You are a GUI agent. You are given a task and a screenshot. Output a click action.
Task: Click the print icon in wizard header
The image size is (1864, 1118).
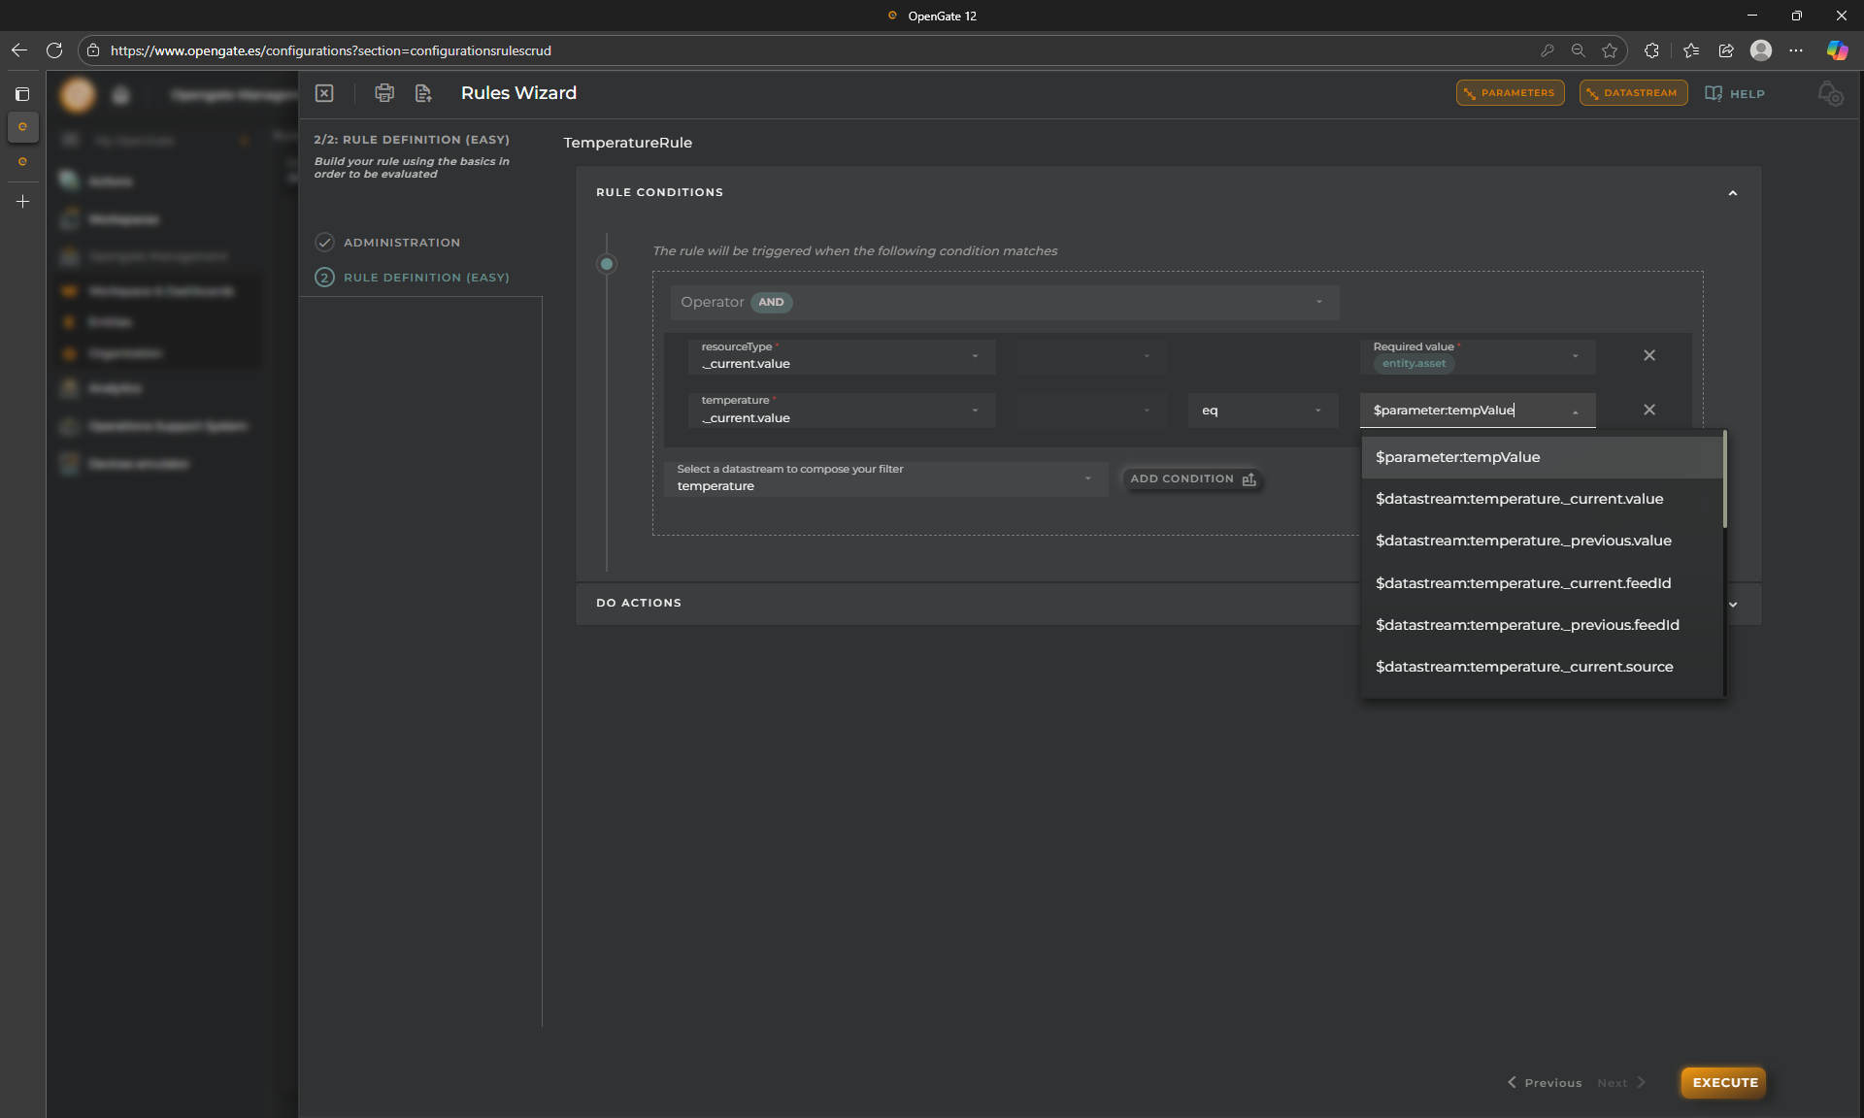[x=384, y=93]
